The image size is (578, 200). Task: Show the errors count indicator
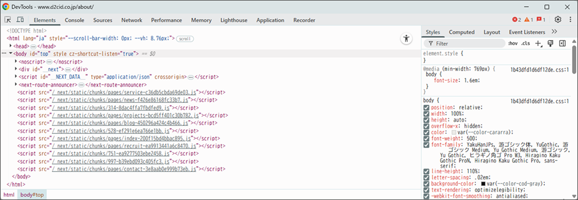click(517, 20)
